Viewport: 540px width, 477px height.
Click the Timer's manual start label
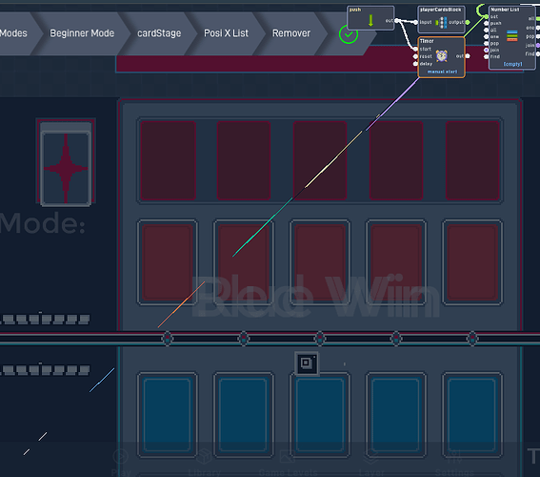coord(442,72)
